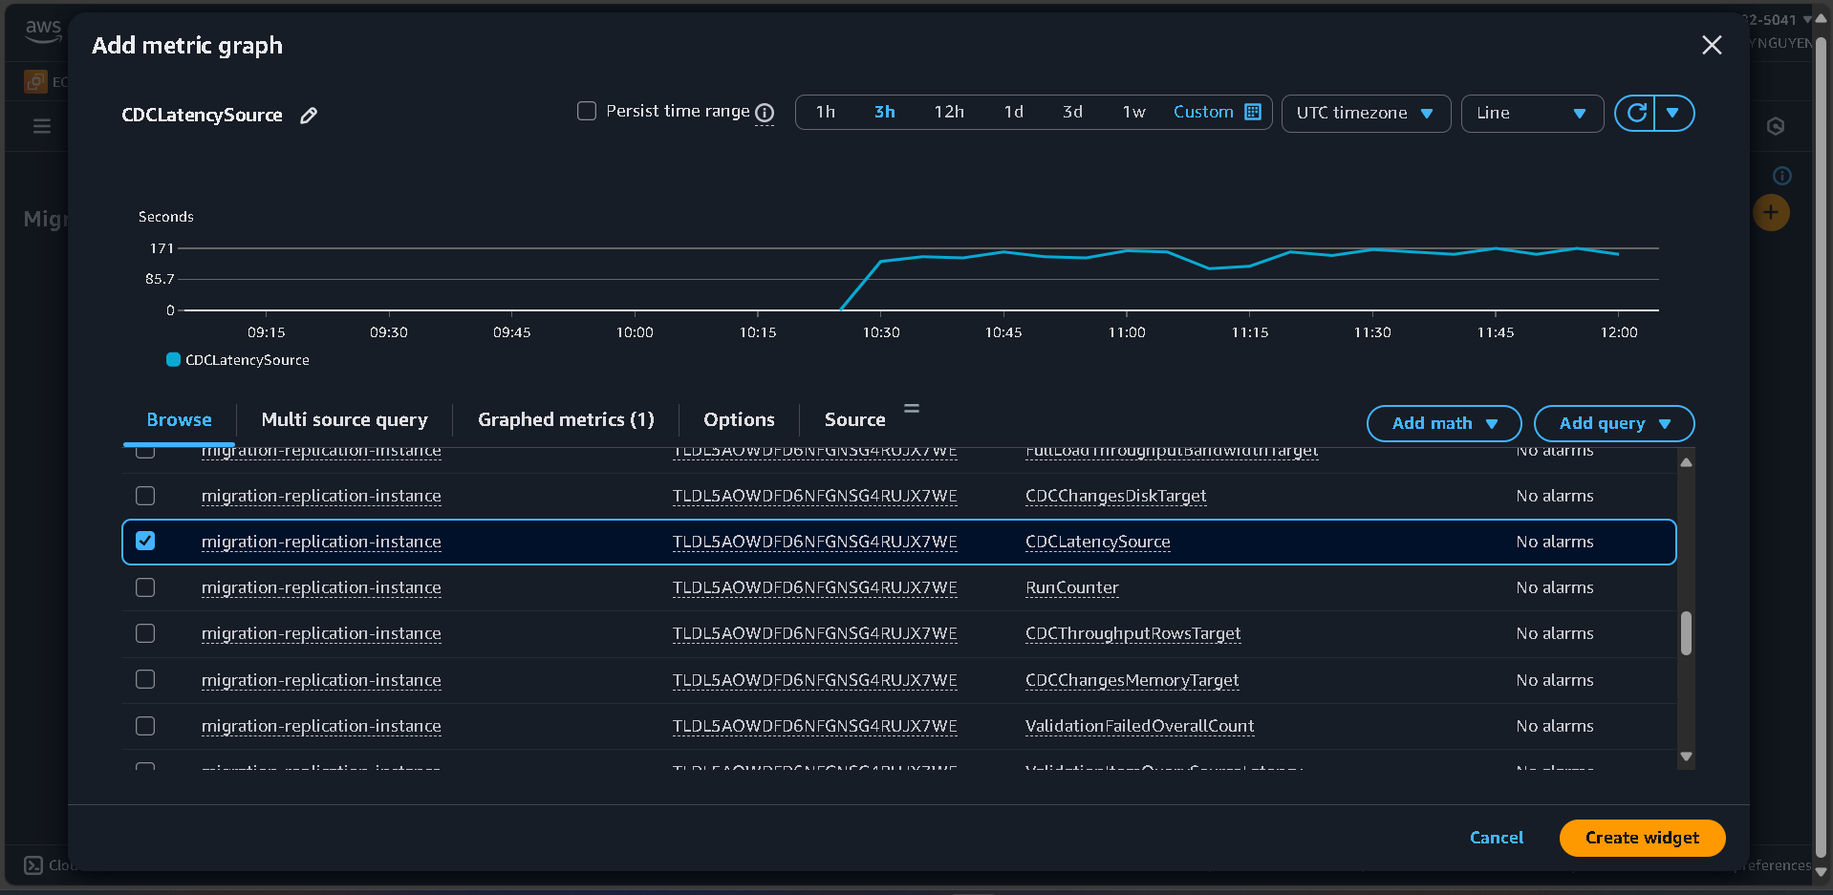The height and width of the screenshot is (895, 1833).
Task: Launch CloudShell from the bottom-left icon
Action: [32, 865]
